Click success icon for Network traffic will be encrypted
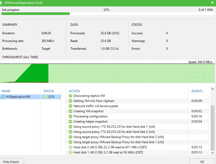Screen dimensions: 216x164 coord(70,106)
